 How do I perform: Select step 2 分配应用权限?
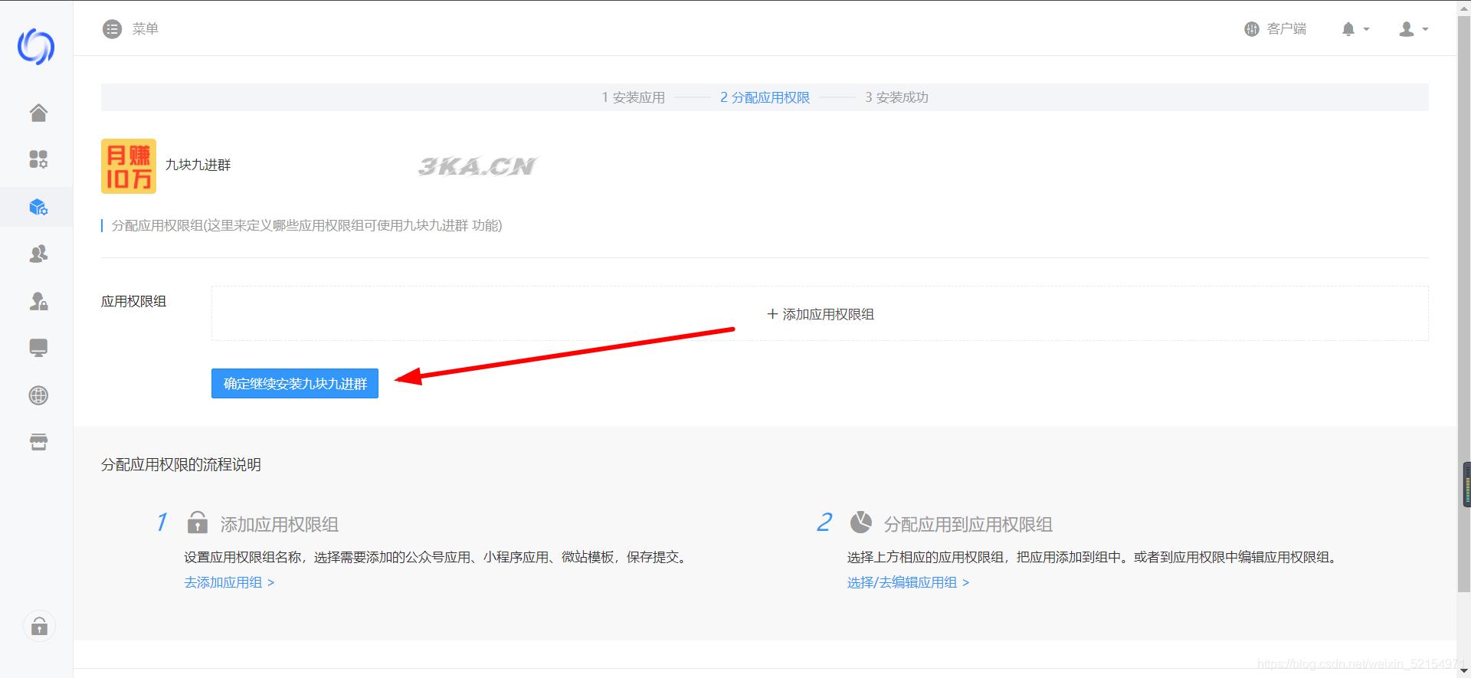[x=765, y=97]
